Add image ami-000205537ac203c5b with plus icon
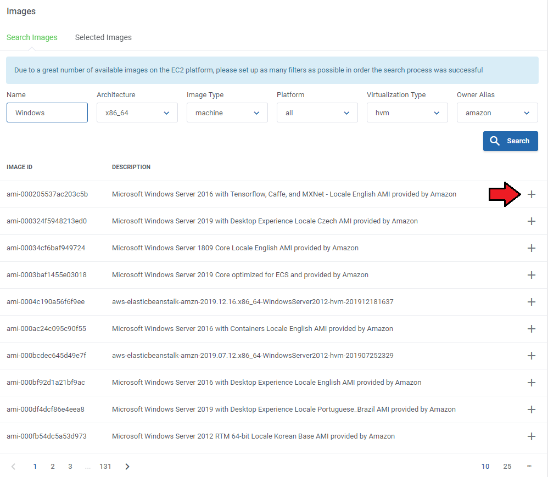 (x=531, y=194)
